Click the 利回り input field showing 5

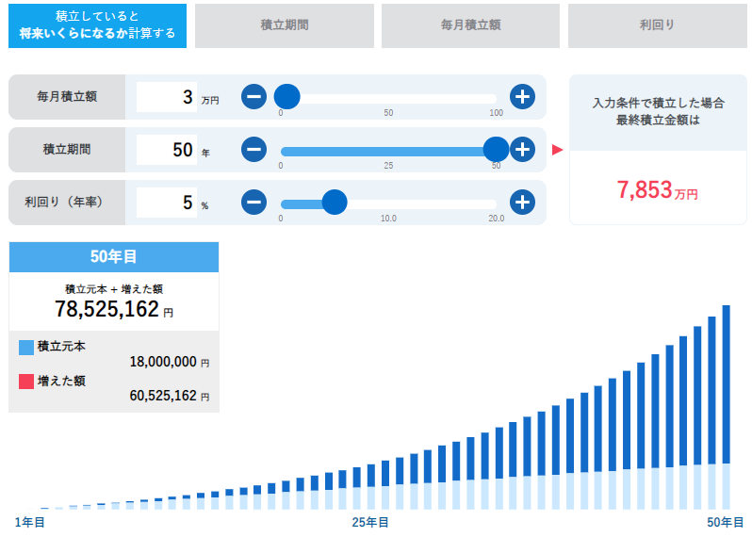pyautogui.click(x=167, y=203)
